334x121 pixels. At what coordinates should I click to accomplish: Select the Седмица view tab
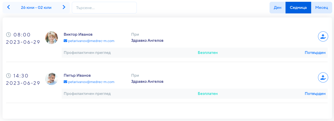point(298,8)
